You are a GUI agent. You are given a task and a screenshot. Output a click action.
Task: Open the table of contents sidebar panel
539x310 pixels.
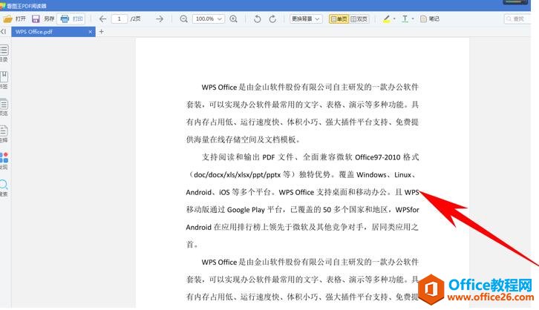4,53
